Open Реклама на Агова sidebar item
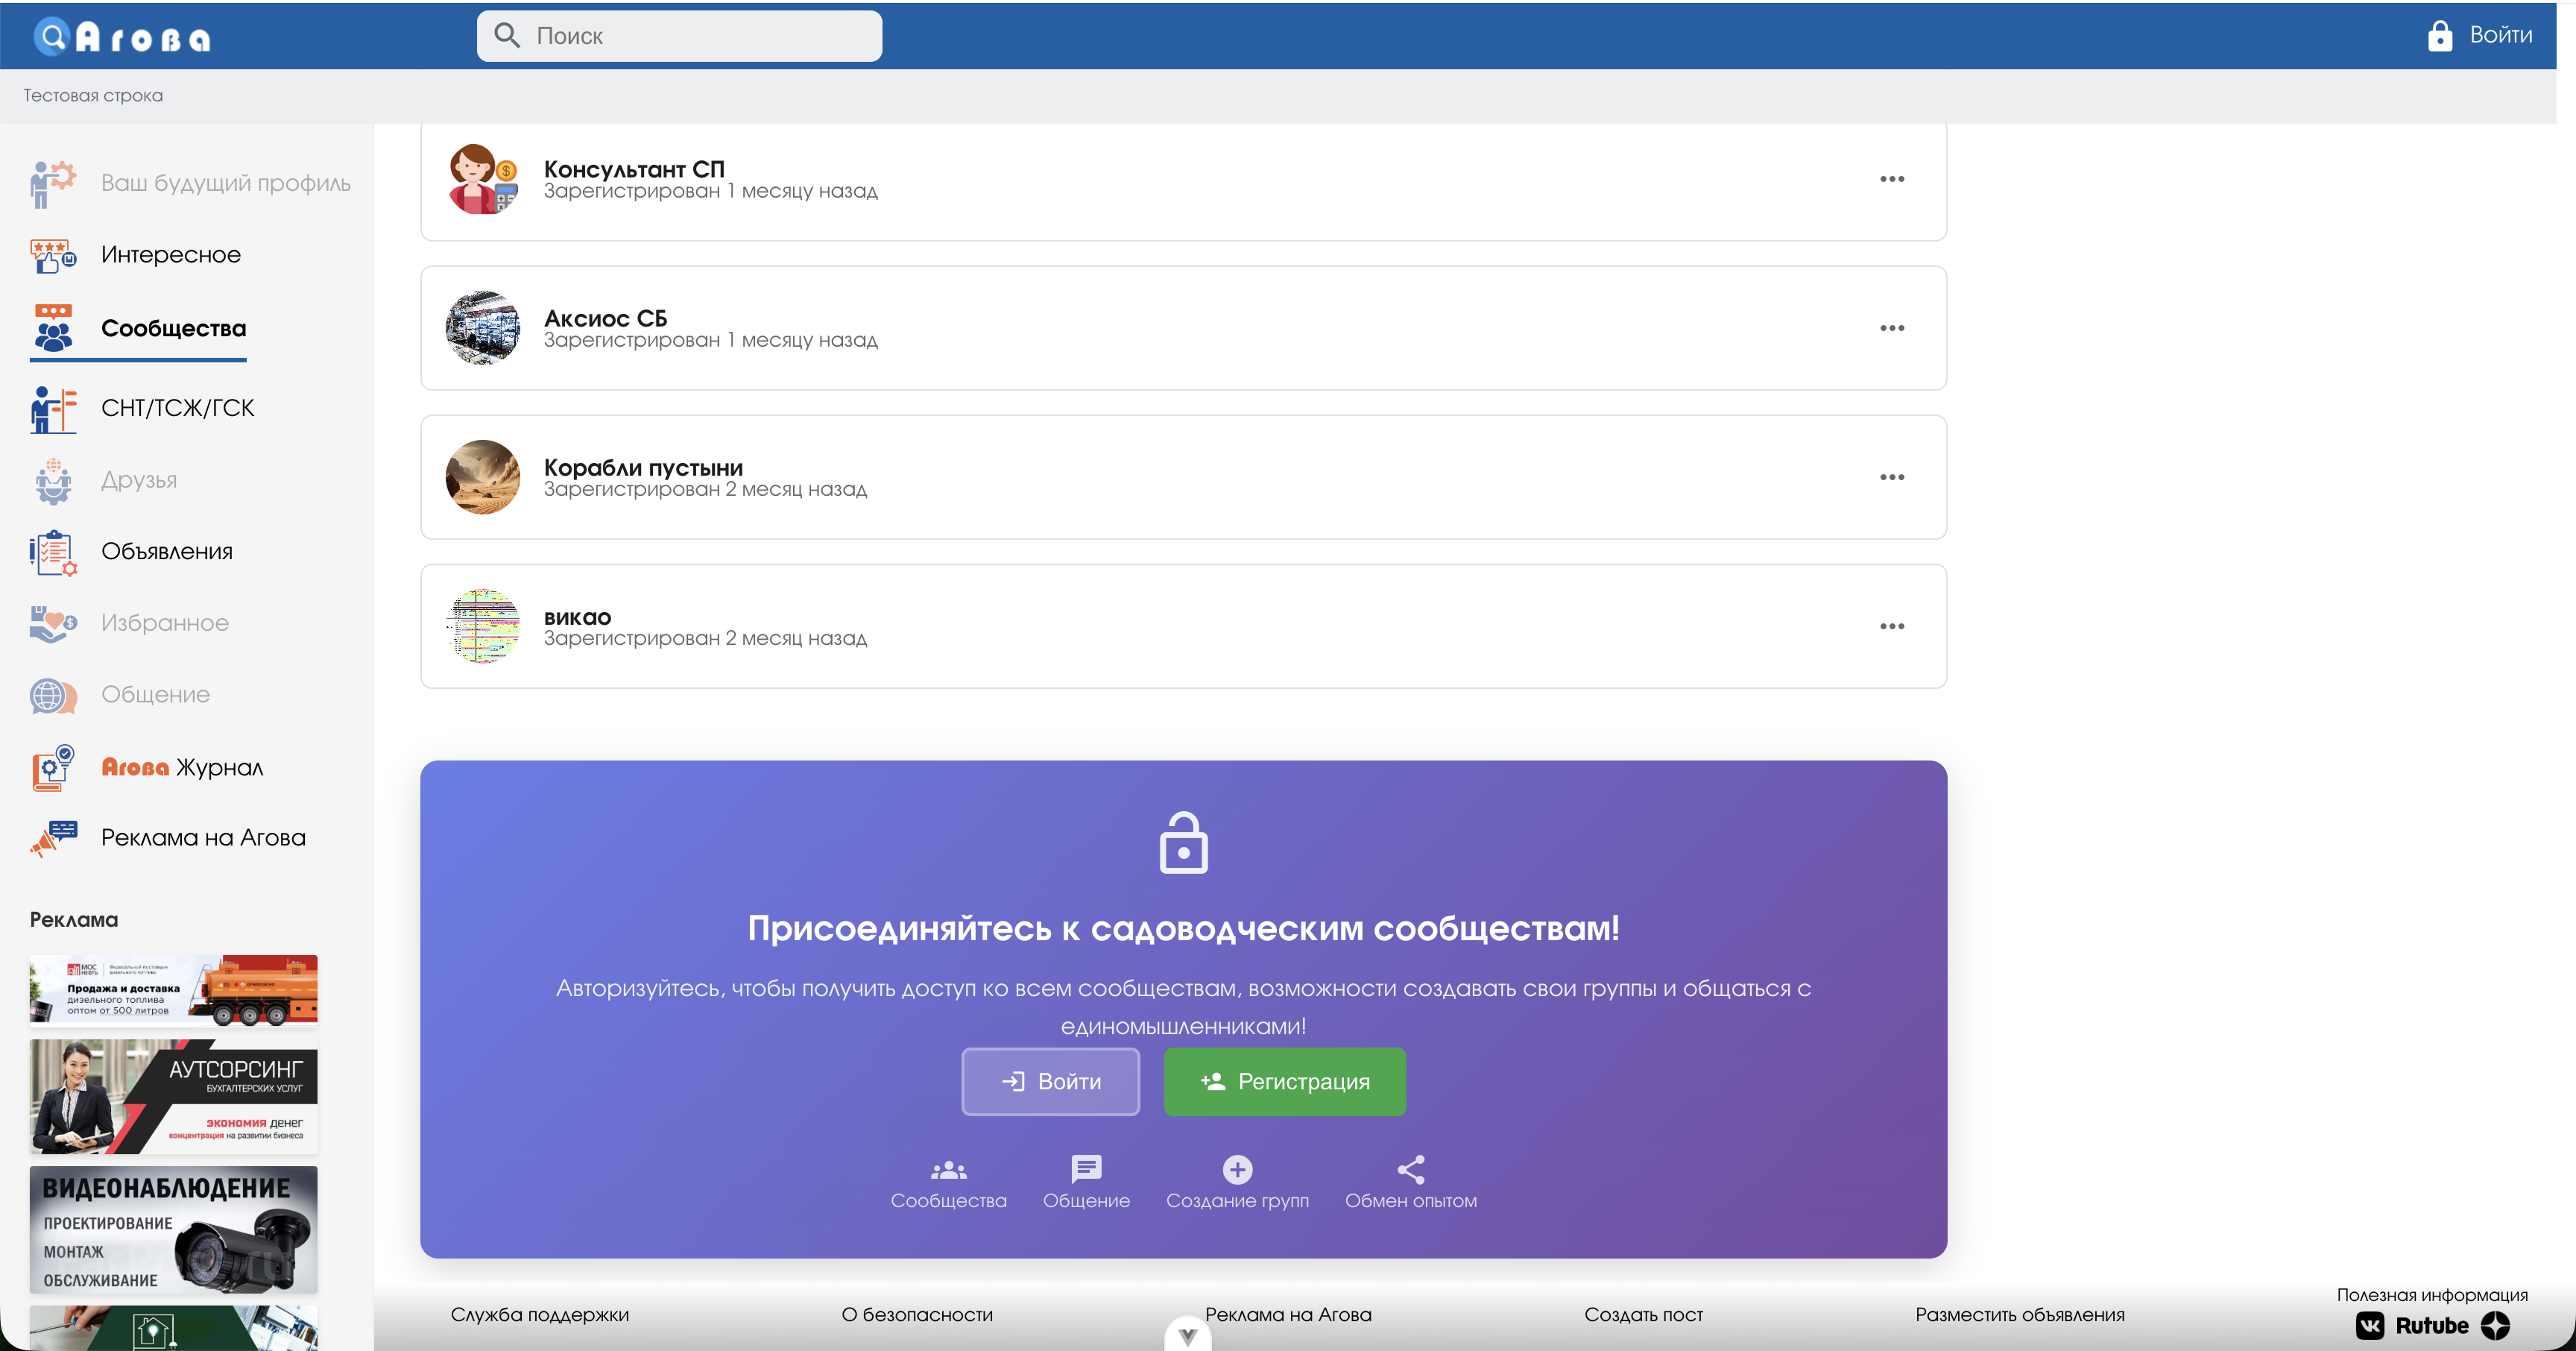2576x1351 pixels. pyautogui.click(x=203, y=838)
